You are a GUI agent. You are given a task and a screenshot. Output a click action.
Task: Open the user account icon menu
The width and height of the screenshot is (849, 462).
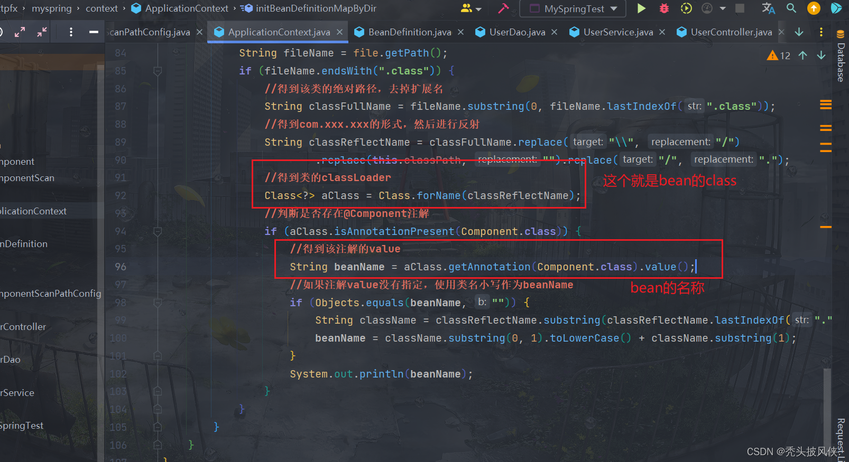(x=471, y=8)
